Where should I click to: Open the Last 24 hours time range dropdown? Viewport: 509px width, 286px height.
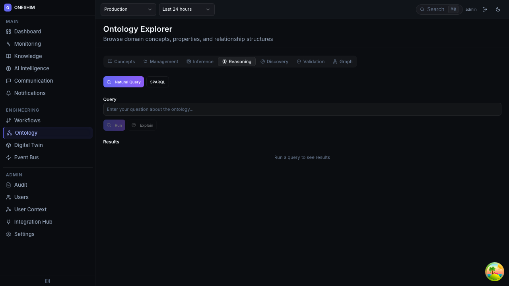coord(187,9)
